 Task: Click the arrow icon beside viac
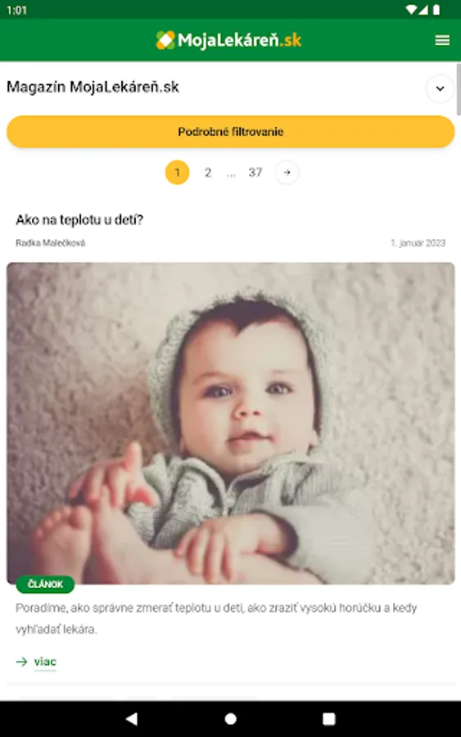click(21, 662)
